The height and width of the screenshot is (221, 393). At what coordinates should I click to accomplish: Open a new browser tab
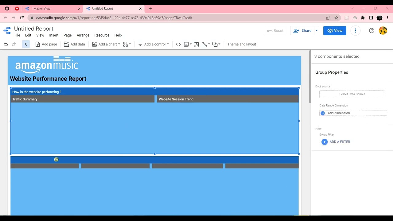150,9
